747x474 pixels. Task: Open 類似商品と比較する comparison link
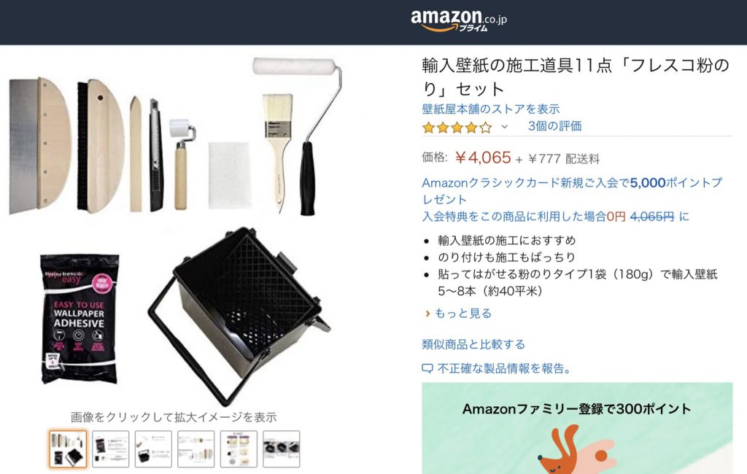(473, 344)
